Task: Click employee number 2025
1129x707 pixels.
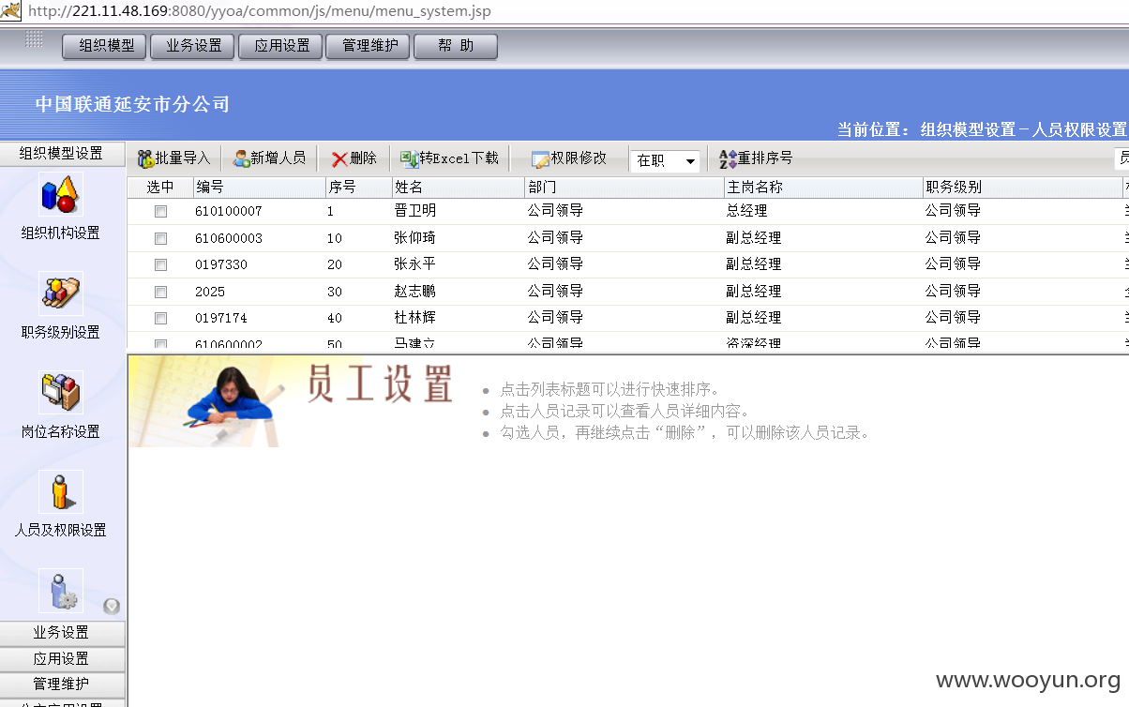Action: pyautogui.click(x=210, y=292)
